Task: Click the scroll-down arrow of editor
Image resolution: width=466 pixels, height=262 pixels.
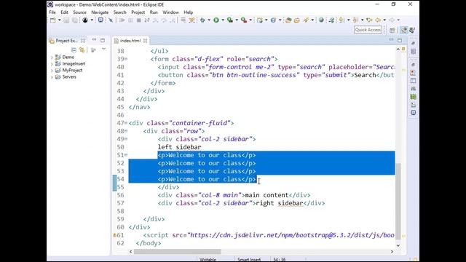Action: 398,245
